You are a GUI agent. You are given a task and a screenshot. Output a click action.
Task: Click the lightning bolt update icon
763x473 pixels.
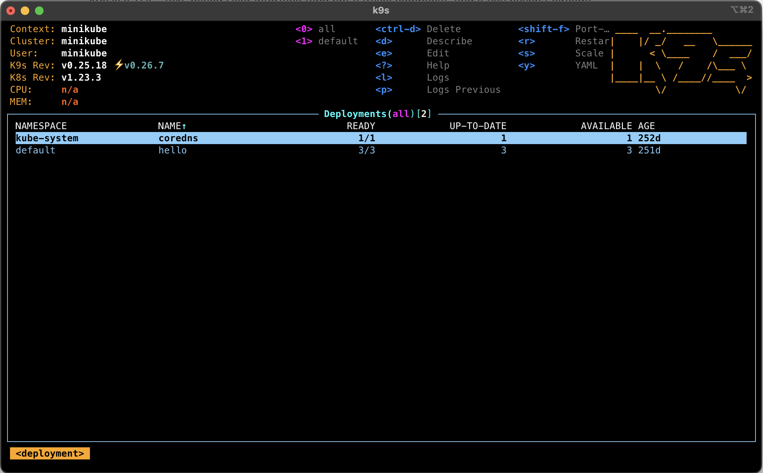pyautogui.click(x=119, y=65)
